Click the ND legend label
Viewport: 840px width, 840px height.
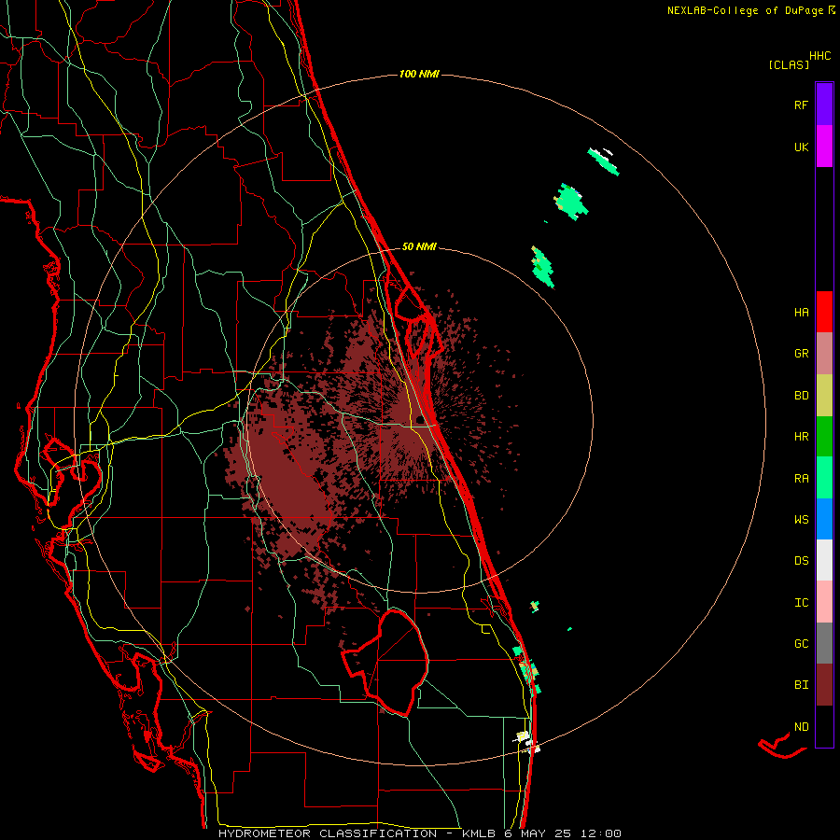point(802,727)
